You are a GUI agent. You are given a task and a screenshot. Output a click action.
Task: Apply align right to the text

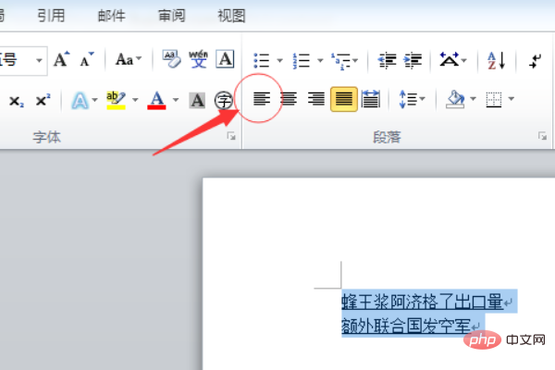coord(315,99)
